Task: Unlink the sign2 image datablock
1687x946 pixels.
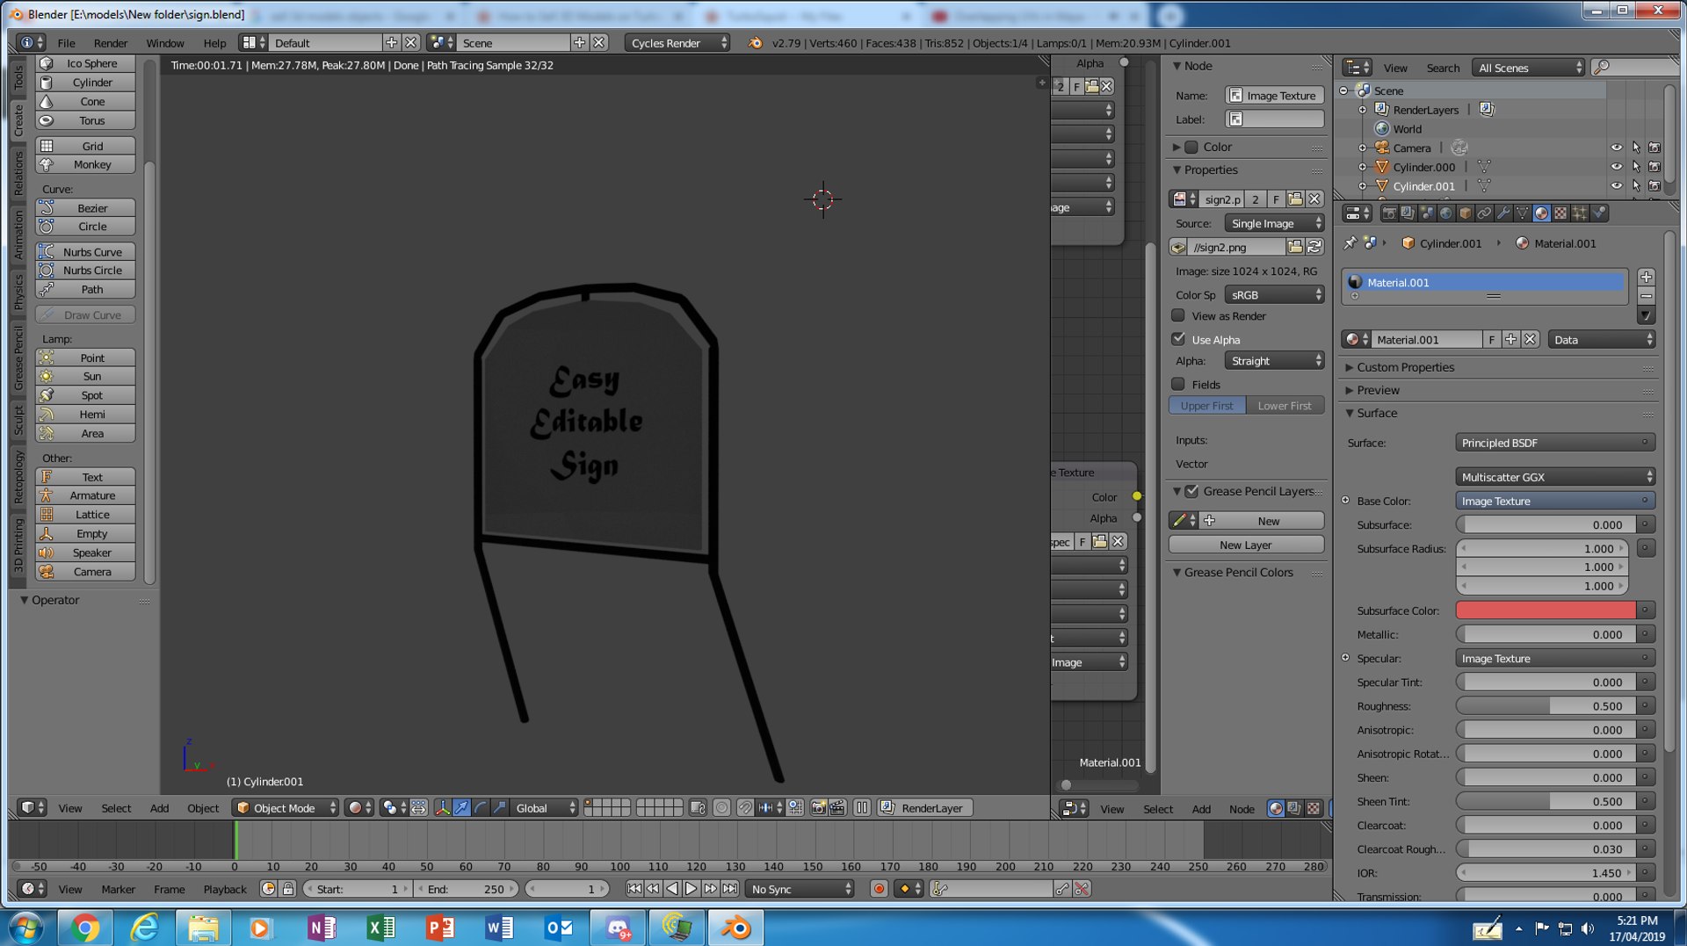Action: [1314, 199]
